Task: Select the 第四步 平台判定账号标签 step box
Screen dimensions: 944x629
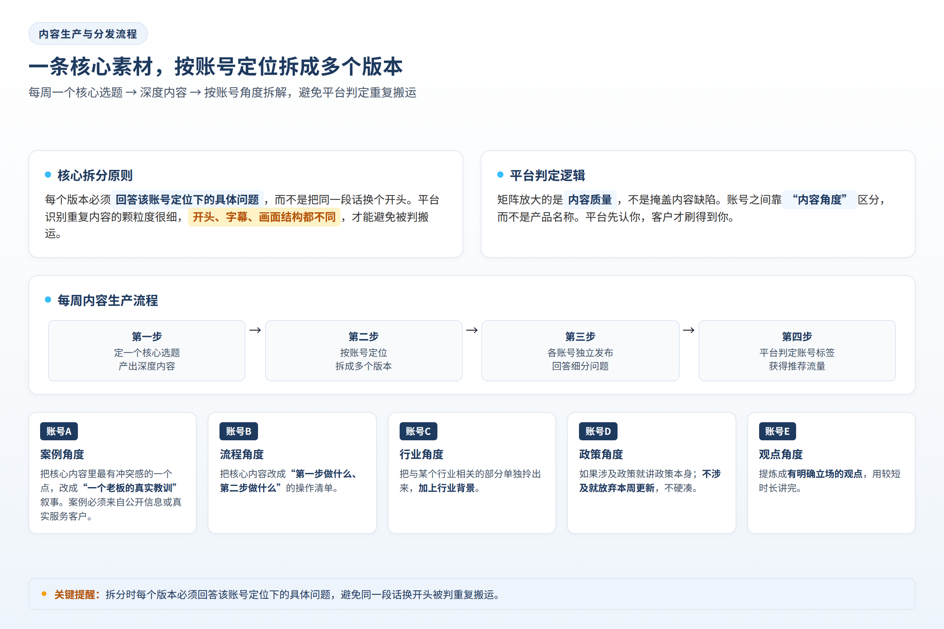Action: point(797,351)
